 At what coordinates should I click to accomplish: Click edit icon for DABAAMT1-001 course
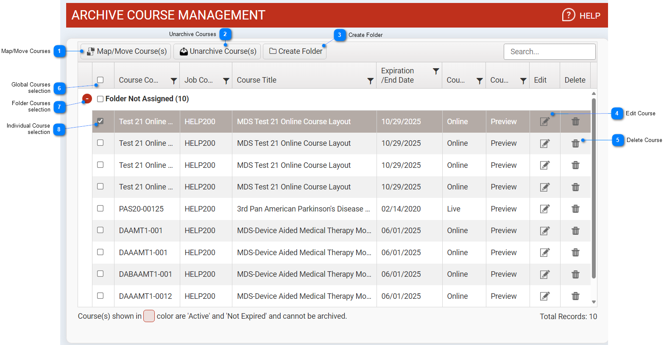(544, 274)
